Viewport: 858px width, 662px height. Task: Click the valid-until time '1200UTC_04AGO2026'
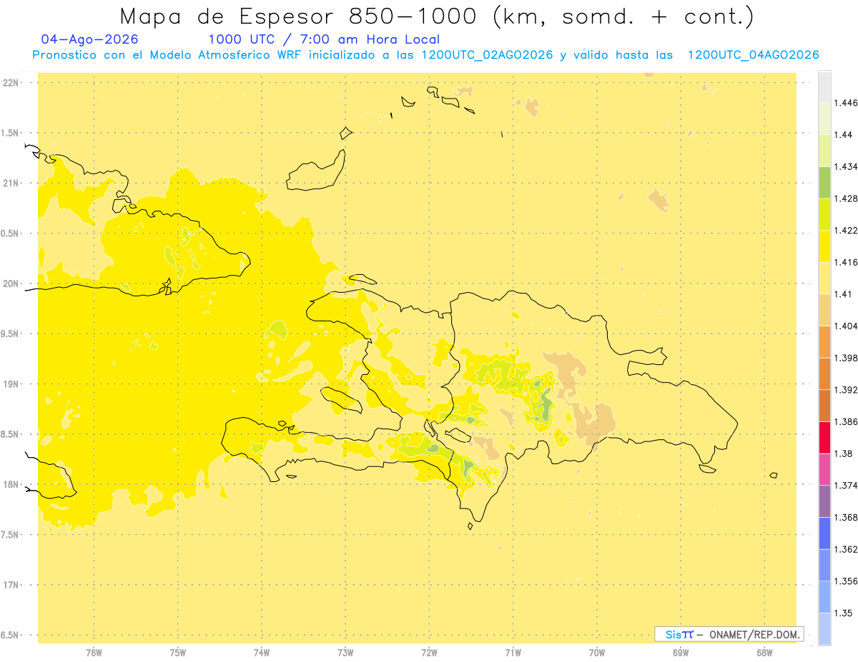[753, 55]
